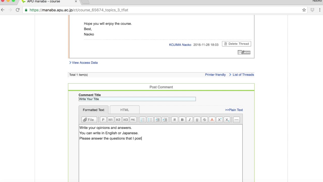Apply preformatted text with PRE button
The width and height of the screenshot is (323, 182).
[133, 120]
